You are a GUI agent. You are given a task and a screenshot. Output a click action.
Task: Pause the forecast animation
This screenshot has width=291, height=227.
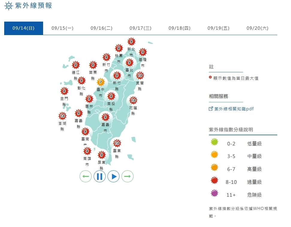(99, 176)
